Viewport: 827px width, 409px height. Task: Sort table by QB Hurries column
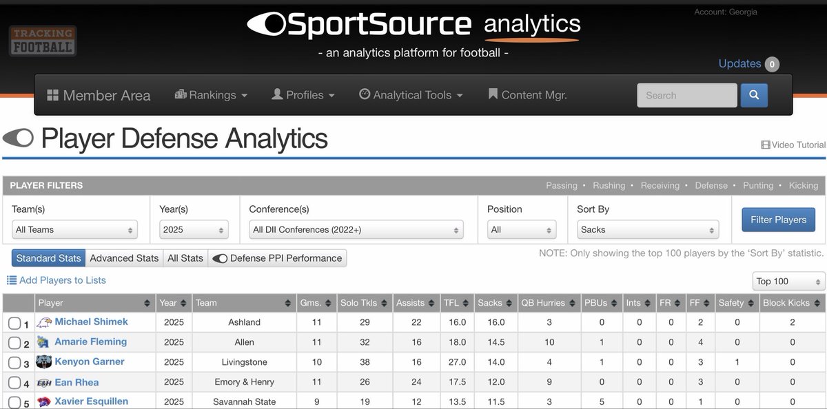pos(549,303)
